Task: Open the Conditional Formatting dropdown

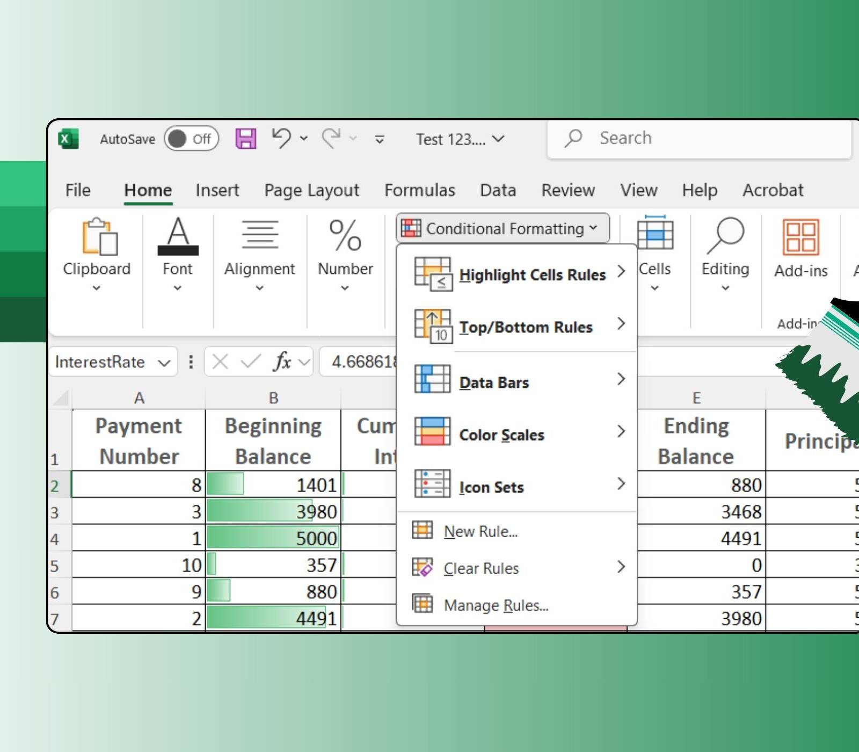Action: click(503, 228)
